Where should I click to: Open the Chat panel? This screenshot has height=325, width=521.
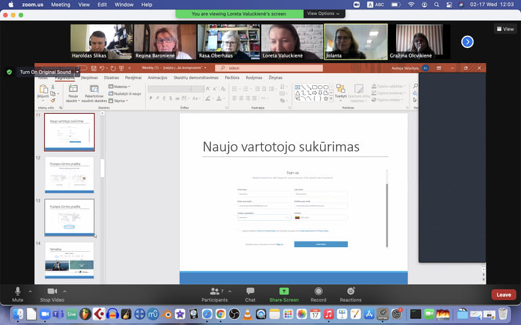pos(250,294)
